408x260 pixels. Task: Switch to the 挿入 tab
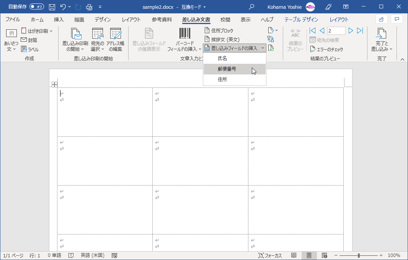(59, 19)
